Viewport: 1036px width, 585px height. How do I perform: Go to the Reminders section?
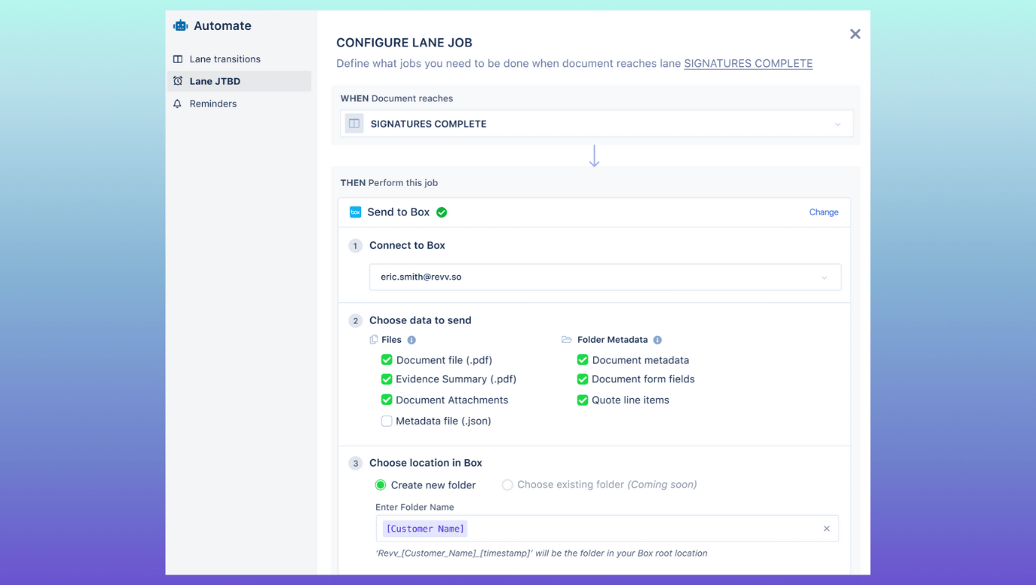click(213, 103)
